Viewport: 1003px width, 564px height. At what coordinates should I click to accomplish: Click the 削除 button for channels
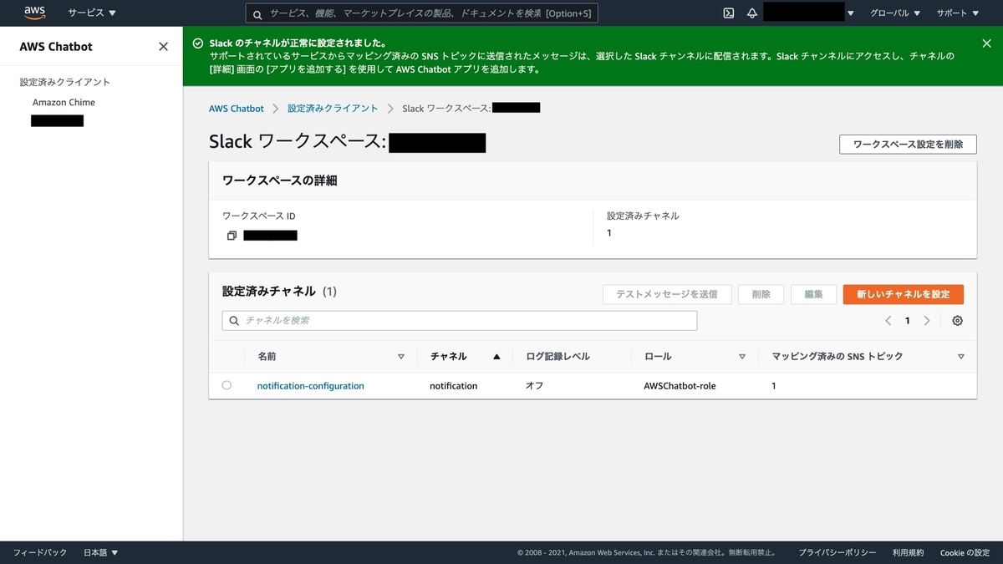(x=761, y=294)
